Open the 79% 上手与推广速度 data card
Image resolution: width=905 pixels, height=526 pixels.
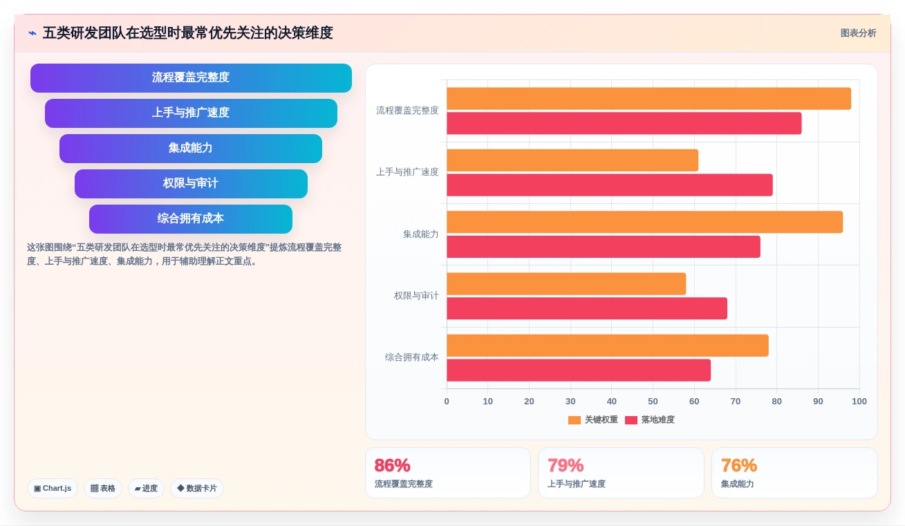tap(621, 473)
